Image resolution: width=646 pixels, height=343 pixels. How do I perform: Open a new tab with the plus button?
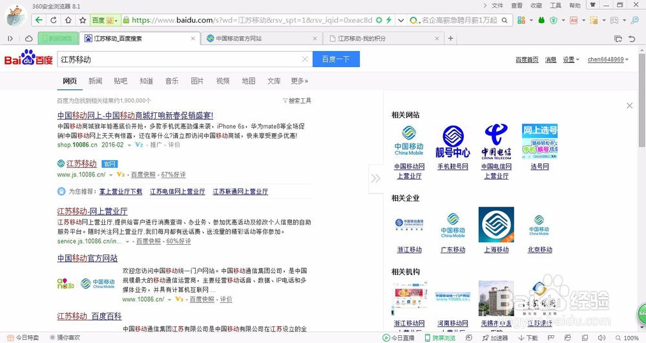(x=451, y=38)
